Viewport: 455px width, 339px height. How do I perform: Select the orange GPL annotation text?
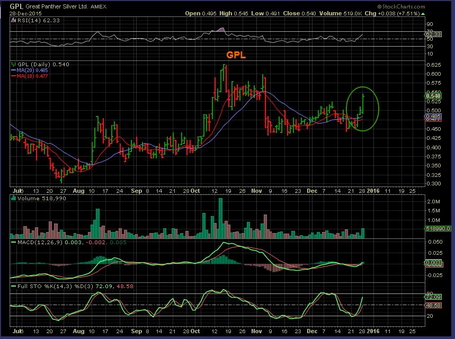click(x=237, y=55)
